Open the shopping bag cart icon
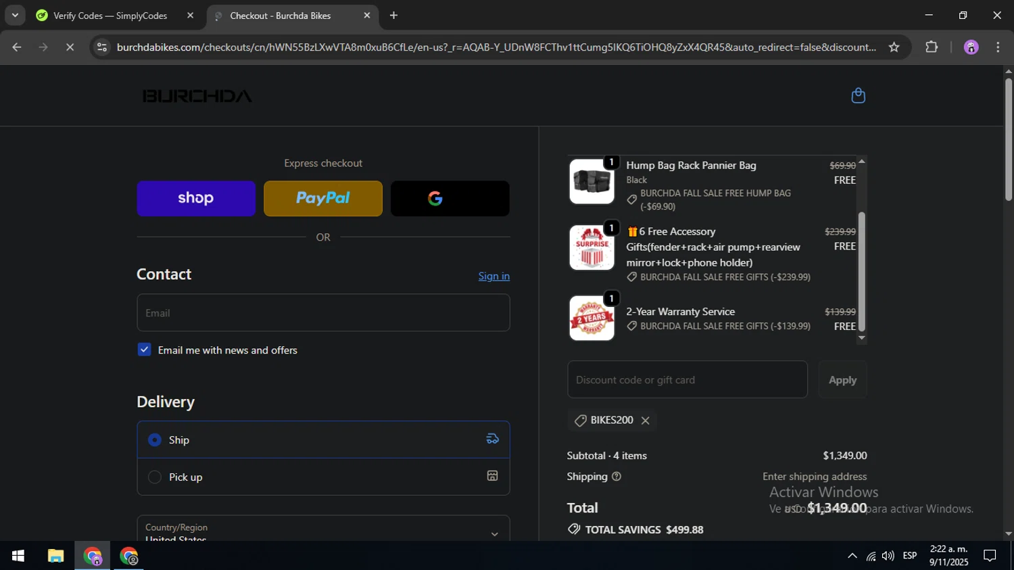 [x=858, y=95]
